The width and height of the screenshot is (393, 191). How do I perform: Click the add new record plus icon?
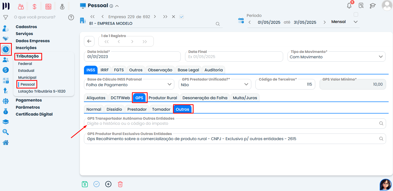click(x=108, y=184)
